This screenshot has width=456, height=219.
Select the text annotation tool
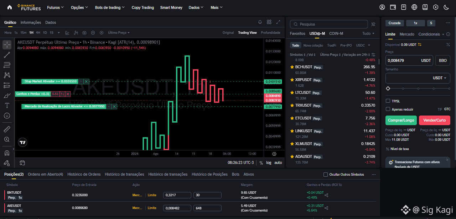point(7,106)
